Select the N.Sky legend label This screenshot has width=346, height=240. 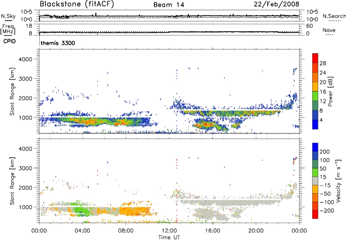click(8, 16)
